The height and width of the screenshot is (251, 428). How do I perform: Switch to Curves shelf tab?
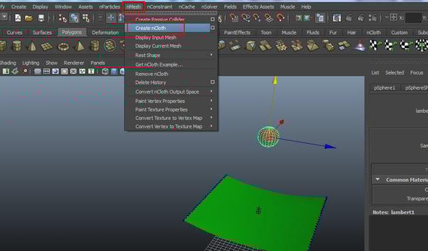(x=14, y=33)
